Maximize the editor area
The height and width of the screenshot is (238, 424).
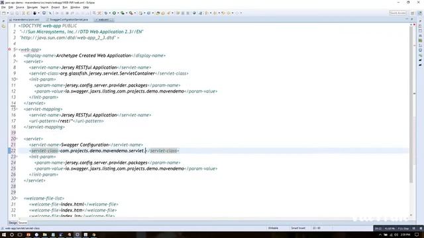pyautogui.click(x=412, y=19)
